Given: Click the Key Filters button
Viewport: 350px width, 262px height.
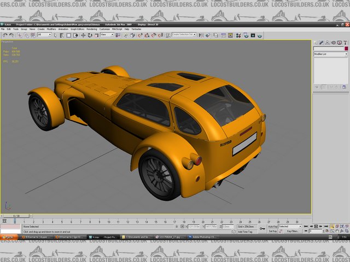Looking at the screenshot, I should (293, 231).
